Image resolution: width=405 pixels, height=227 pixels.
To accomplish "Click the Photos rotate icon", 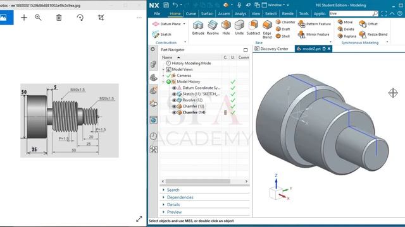I will click(80, 18).
